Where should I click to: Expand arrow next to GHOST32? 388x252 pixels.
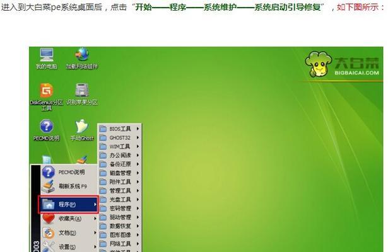click(x=138, y=137)
